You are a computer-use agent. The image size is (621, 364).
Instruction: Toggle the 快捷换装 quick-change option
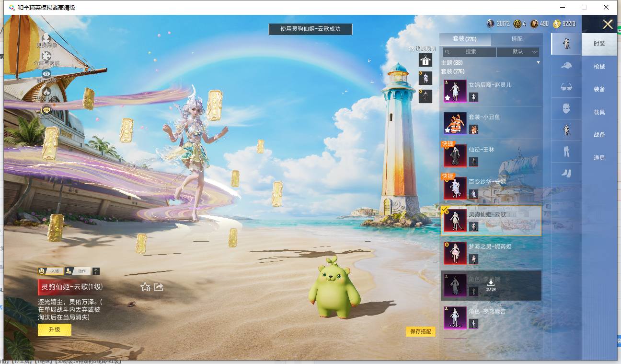tap(423, 48)
